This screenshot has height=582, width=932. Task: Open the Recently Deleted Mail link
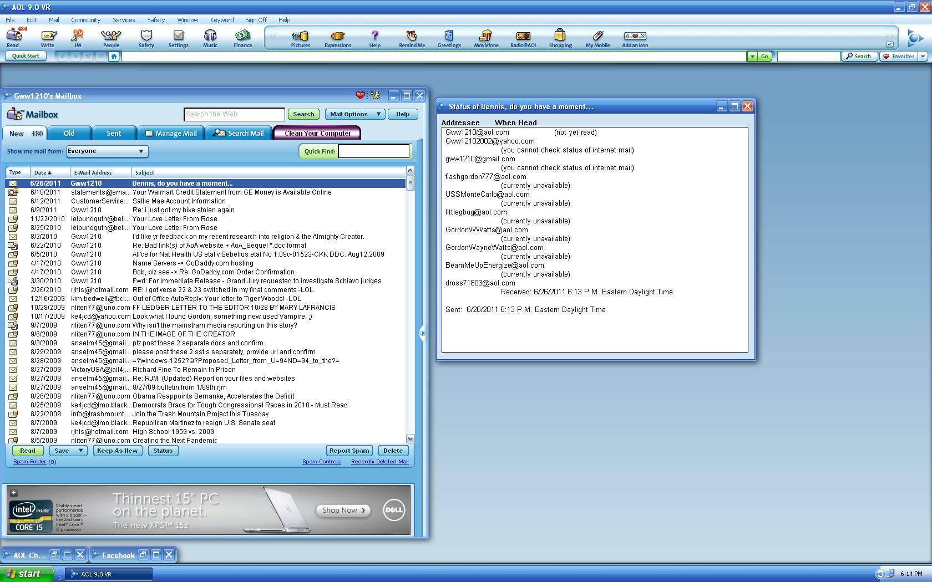tap(380, 462)
